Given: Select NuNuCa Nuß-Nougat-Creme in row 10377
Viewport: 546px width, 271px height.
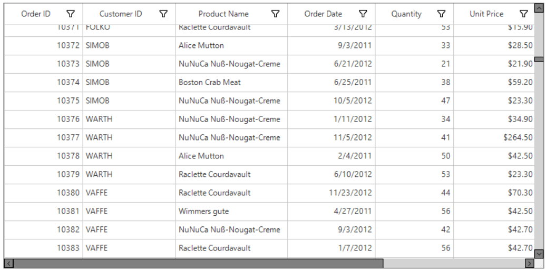Looking at the screenshot, I should [x=231, y=138].
